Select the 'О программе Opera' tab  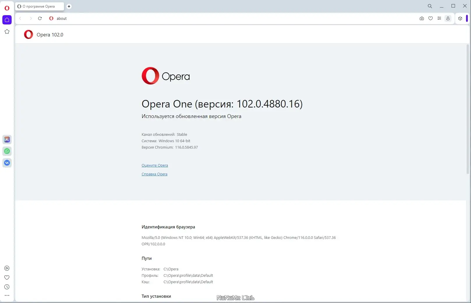coord(40,6)
